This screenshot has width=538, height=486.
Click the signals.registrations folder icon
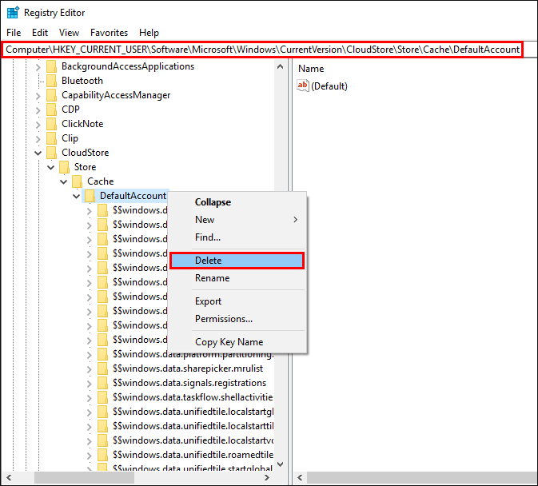click(102, 383)
